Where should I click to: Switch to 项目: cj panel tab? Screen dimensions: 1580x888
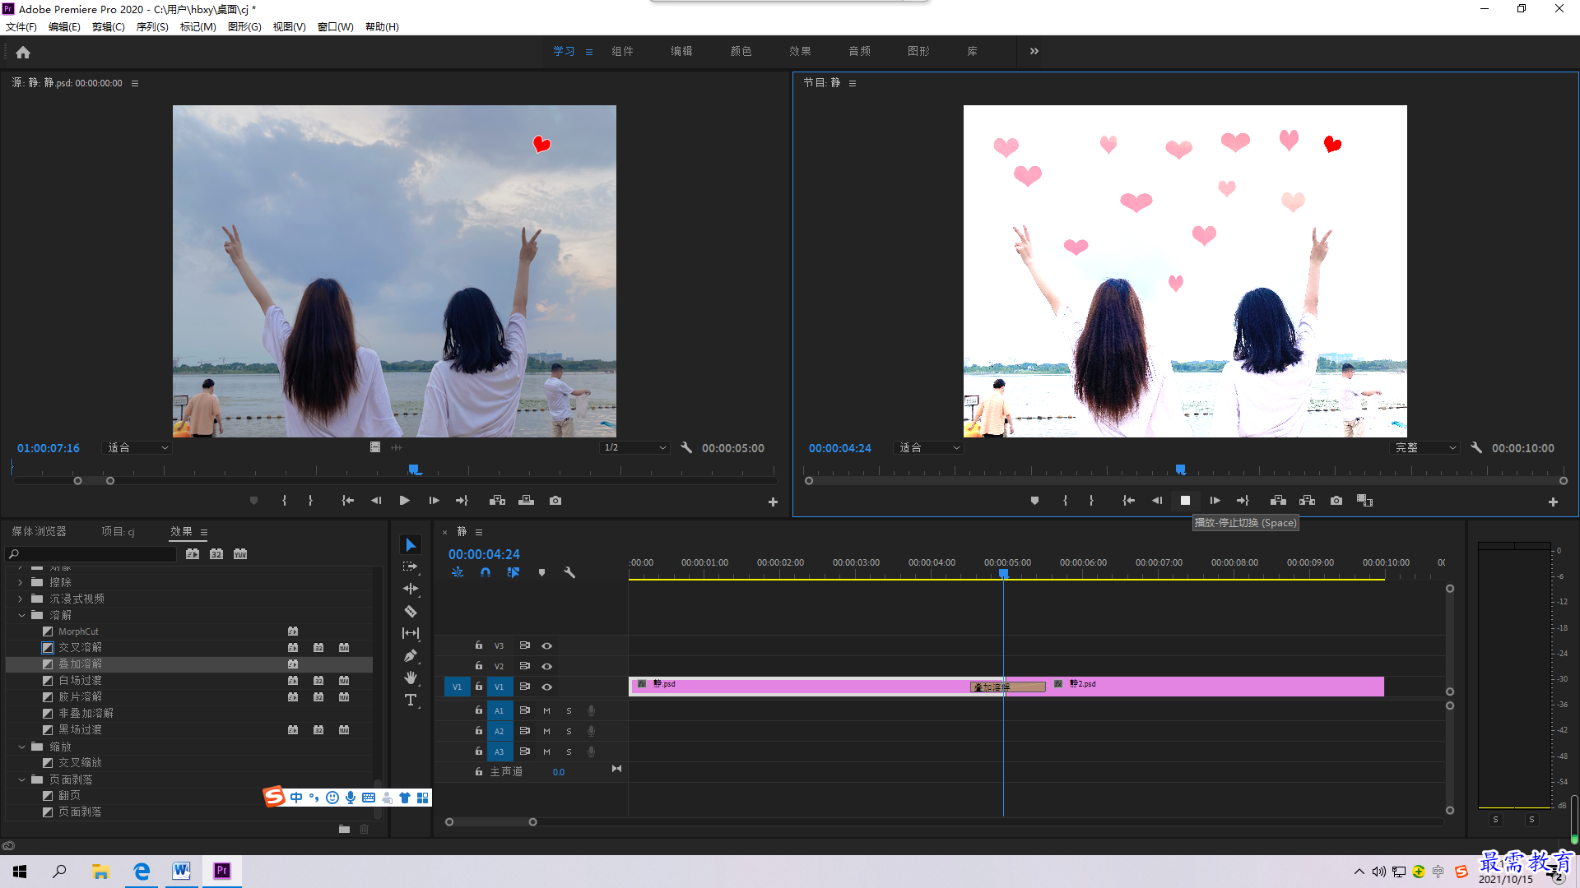coord(118,532)
